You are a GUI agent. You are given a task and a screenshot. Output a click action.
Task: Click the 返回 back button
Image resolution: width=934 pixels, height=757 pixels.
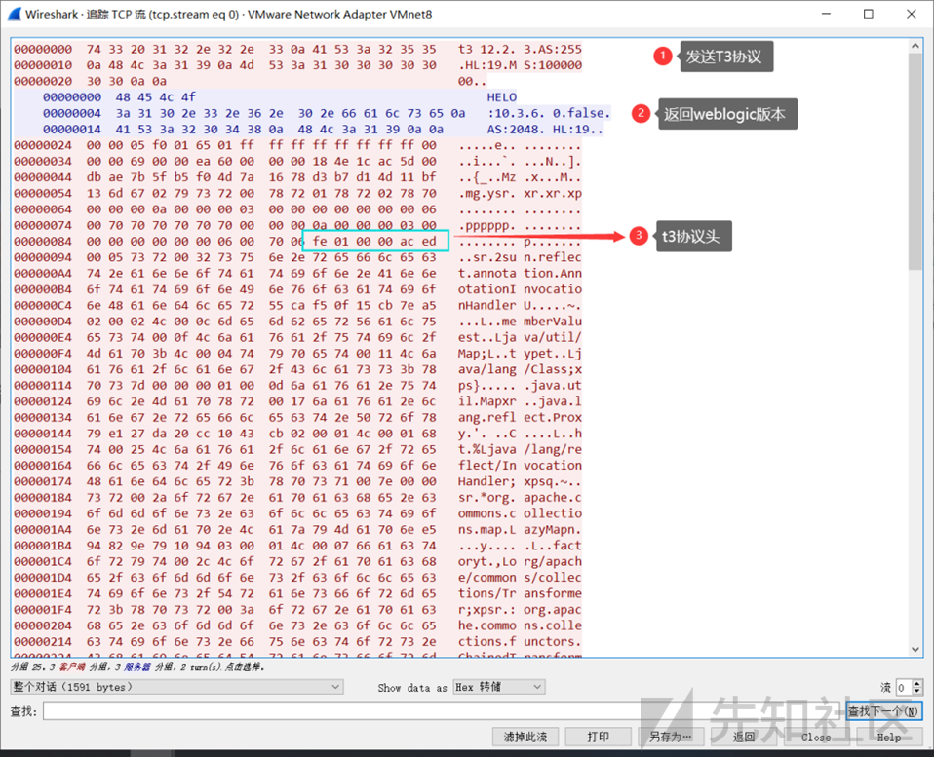click(x=743, y=737)
